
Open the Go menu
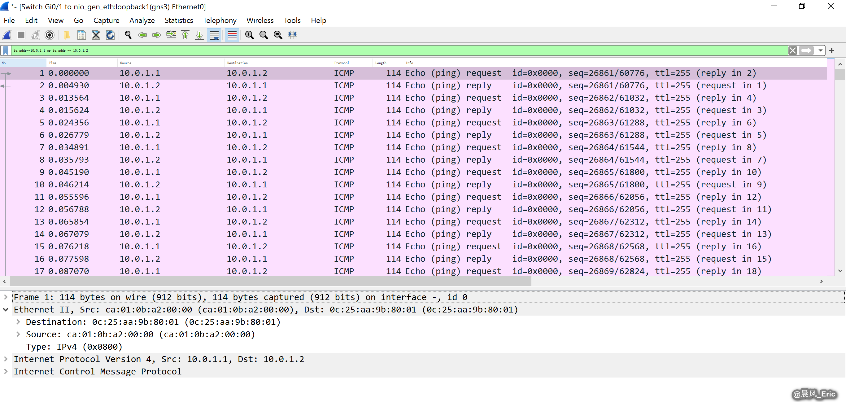(78, 20)
